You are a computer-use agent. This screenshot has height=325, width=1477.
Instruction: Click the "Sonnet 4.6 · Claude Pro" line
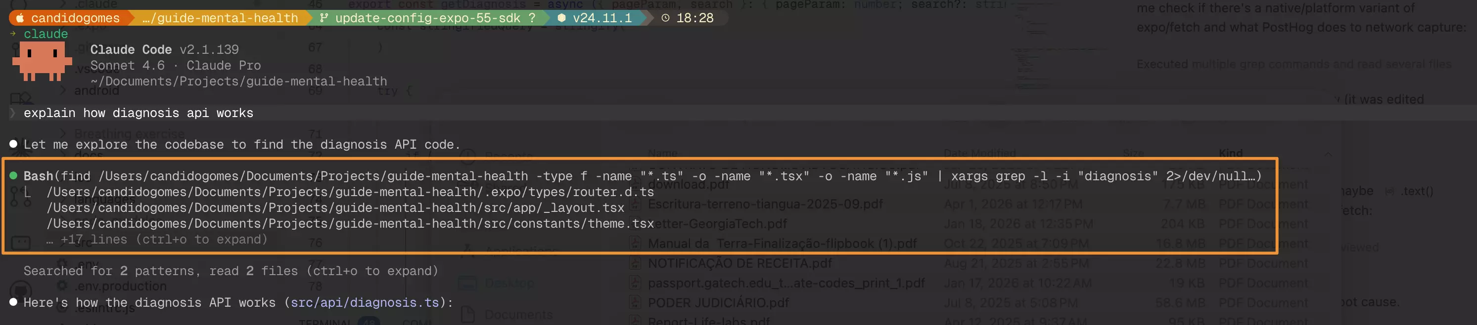(x=176, y=65)
